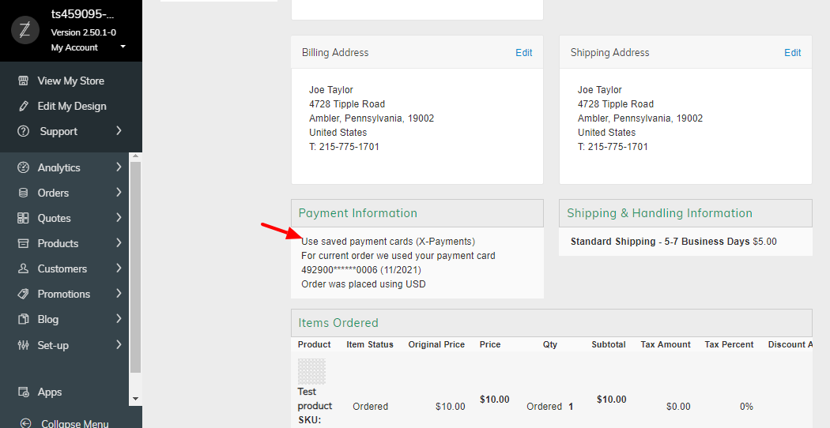
Task: Click the Customers person icon
Action: click(23, 268)
